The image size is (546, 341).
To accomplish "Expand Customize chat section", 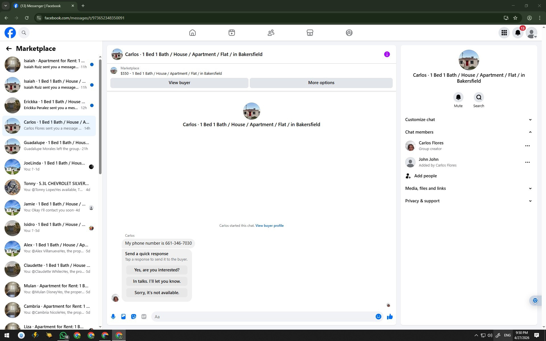I will click(x=468, y=120).
